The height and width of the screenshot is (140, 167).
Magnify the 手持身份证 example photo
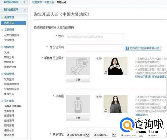click(106, 72)
